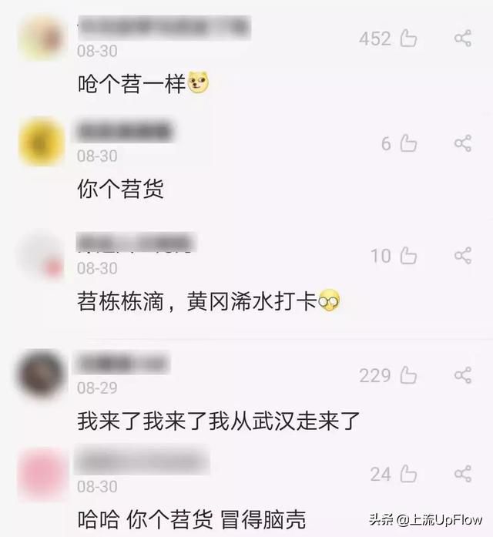Screen dimensions: 493x537
Task: Open the yellow avatar profile
Action: pyautogui.click(x=42, y=143)
